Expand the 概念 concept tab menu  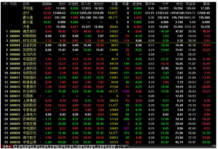tap(98, 146)
